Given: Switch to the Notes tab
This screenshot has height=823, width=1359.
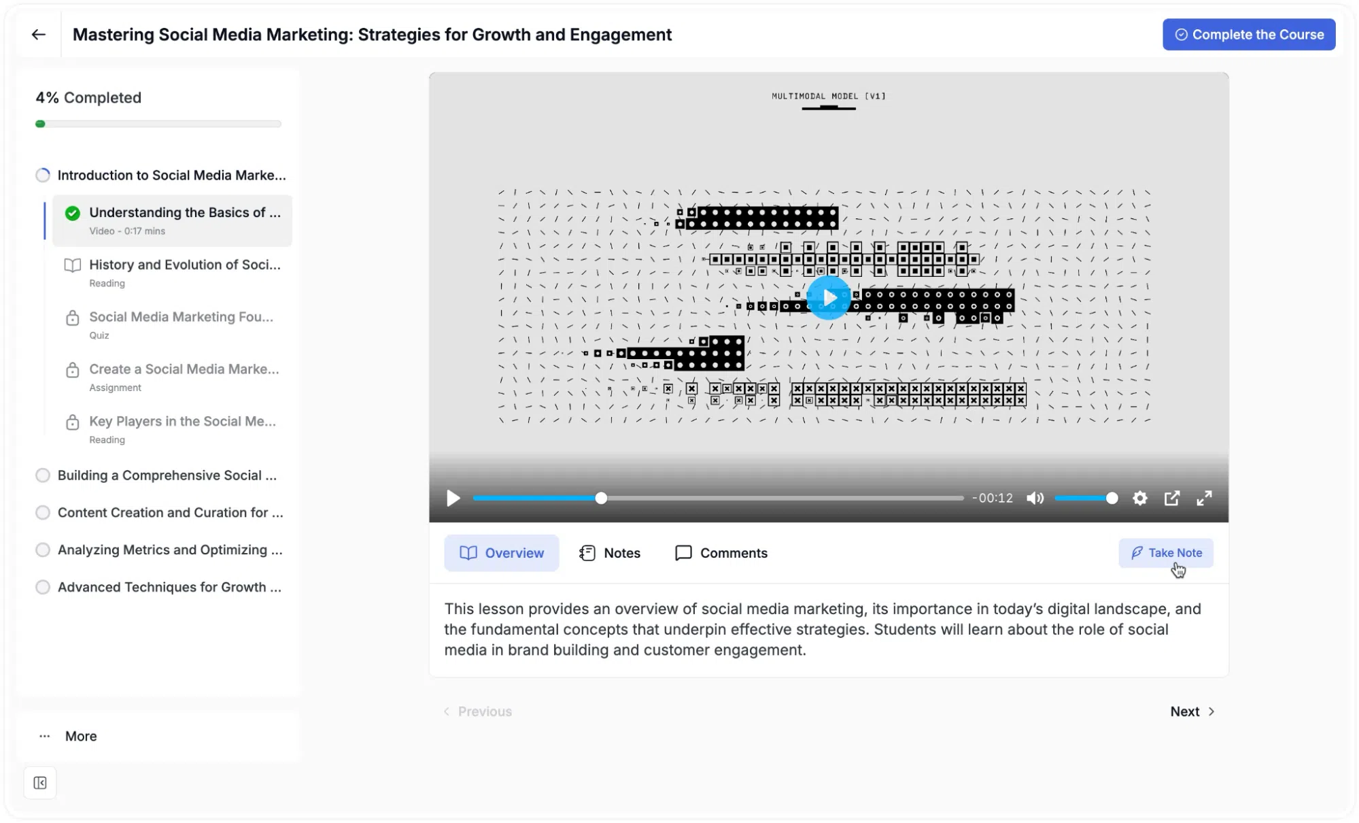Looking at the screenshot, I should pos(610,552).
